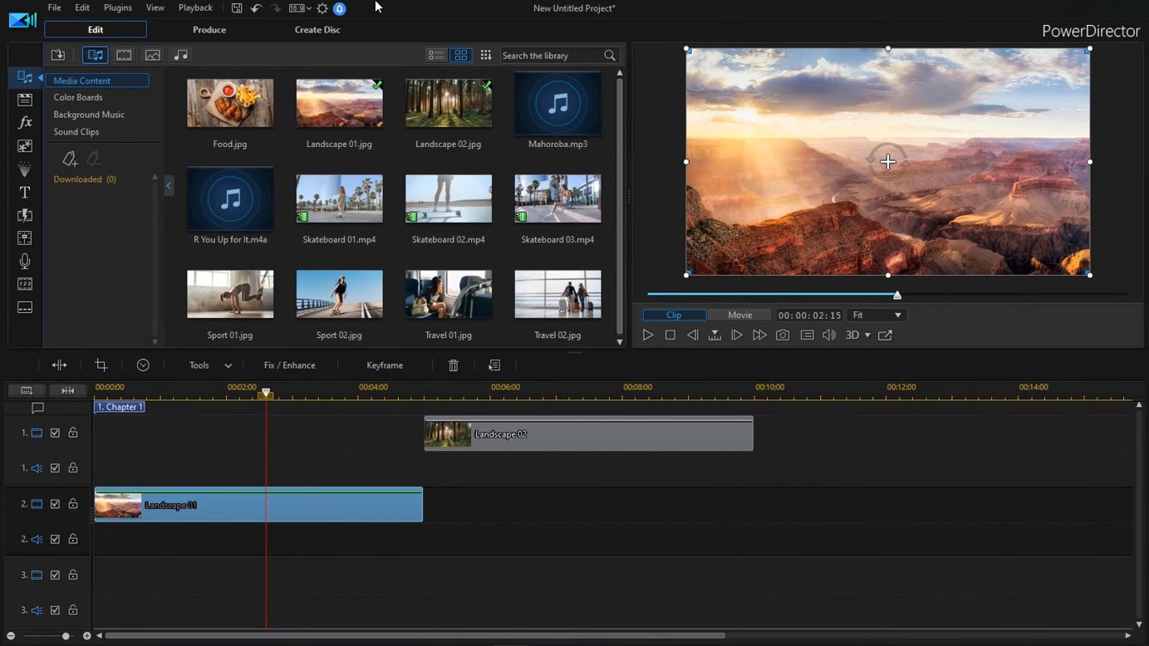The width and height of the screenshot is (1149, 646).
Task: Click the import media icon
Action: coord(58,56)
